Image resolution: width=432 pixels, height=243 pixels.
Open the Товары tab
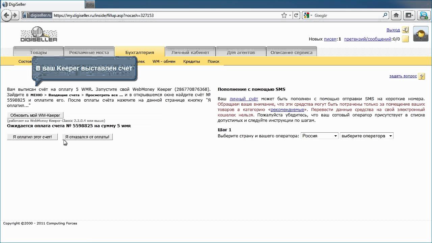tap(38, 52)
